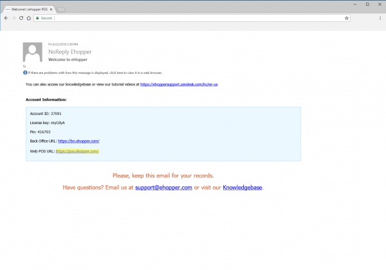Go to the browser Home page
The image size is (386, 270).
[29, 18]
